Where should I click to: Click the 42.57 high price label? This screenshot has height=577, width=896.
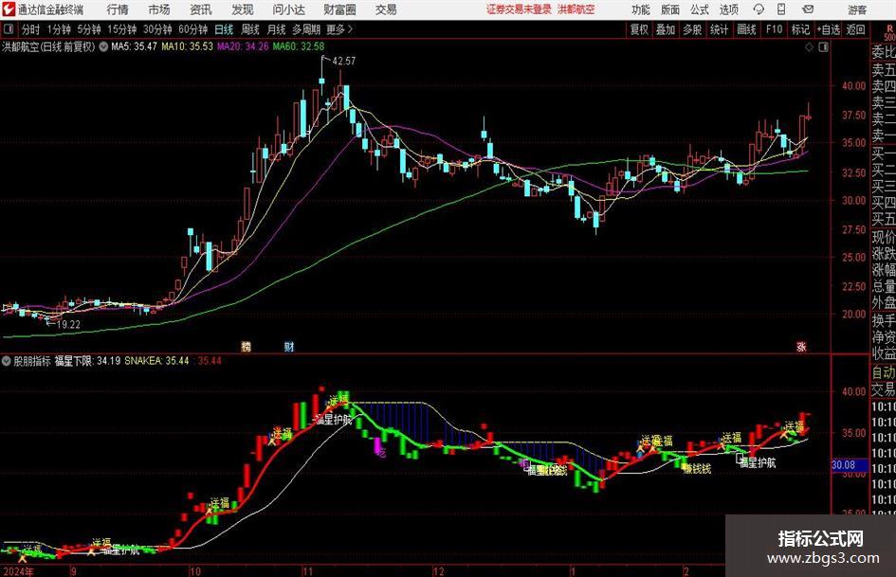click(343, 61)
